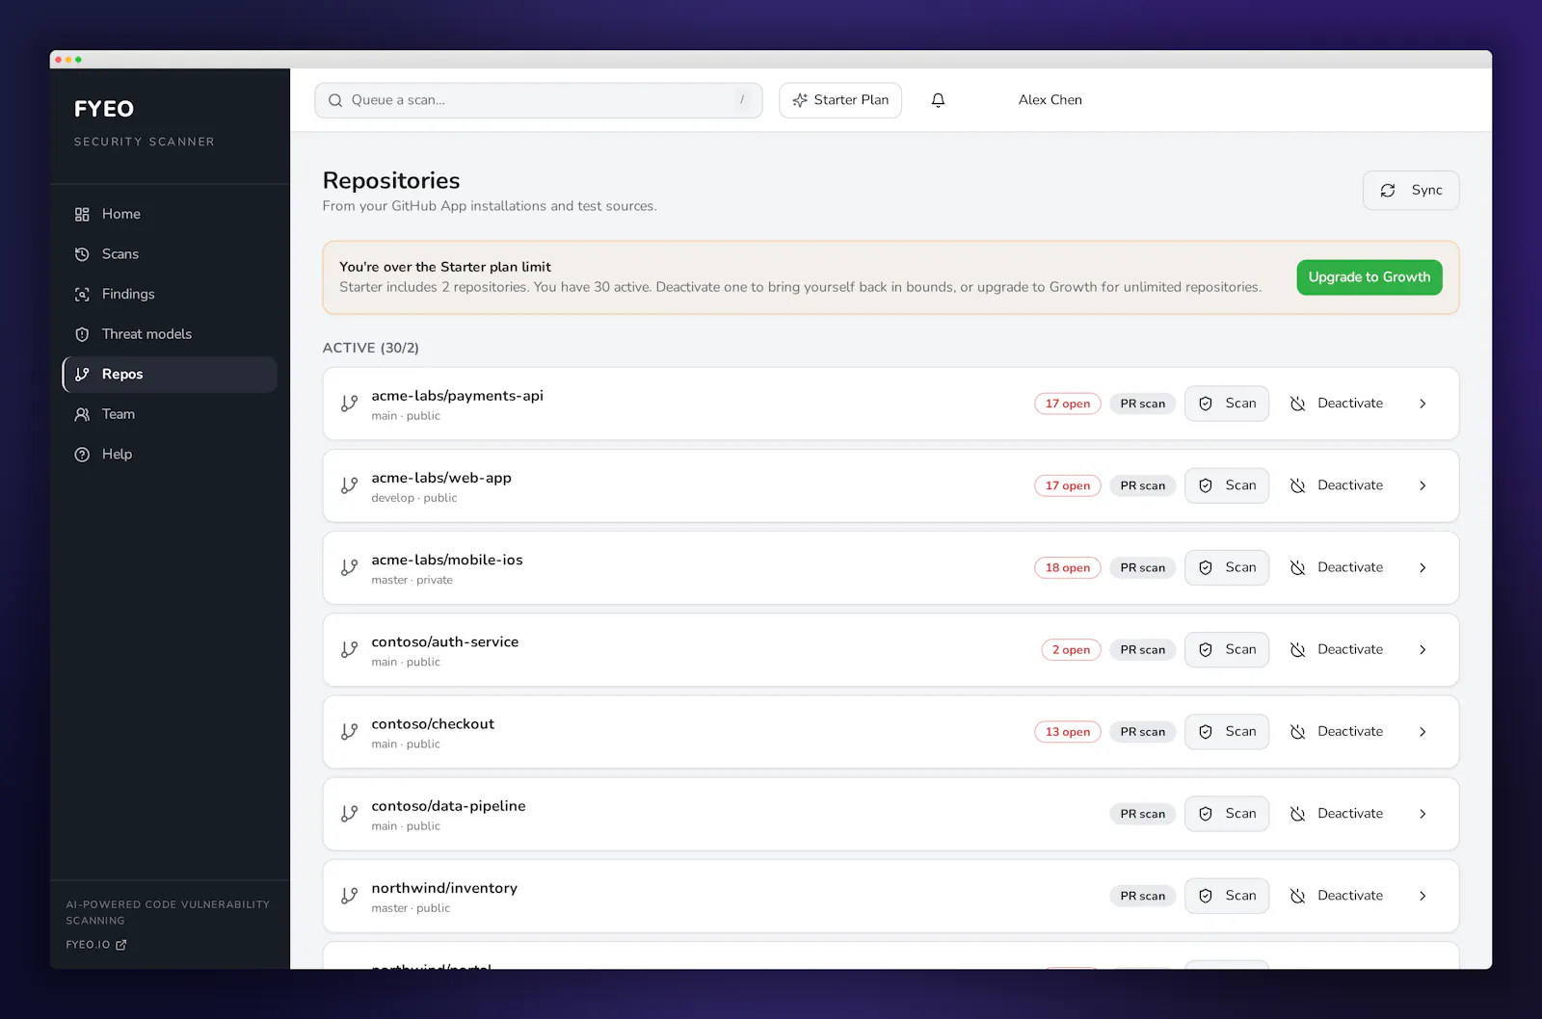Open the FYEO.IO external link
Screen dimensions: 1542x1019
coord(96,945)
